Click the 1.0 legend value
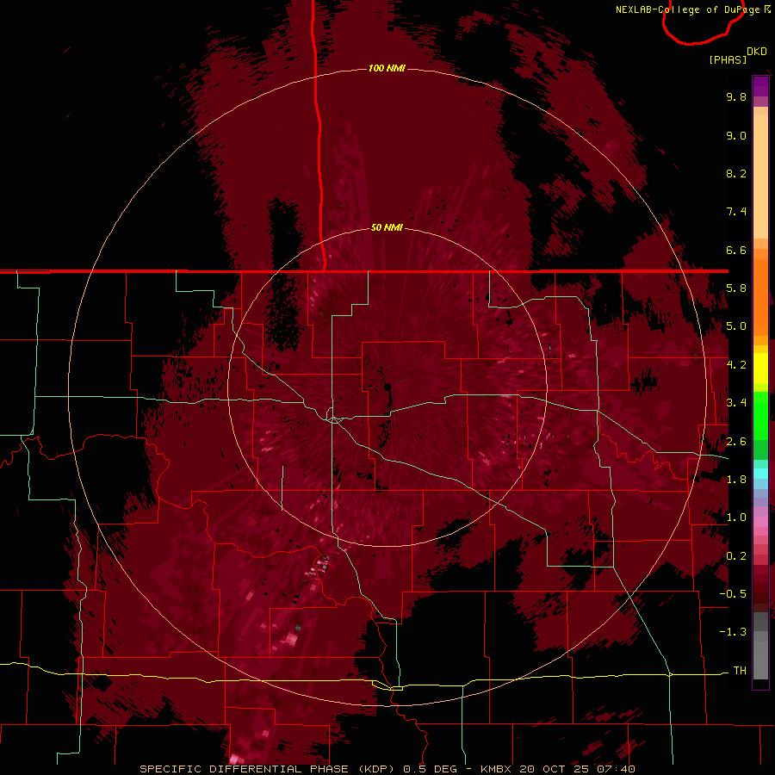 (x=736, y=518)
